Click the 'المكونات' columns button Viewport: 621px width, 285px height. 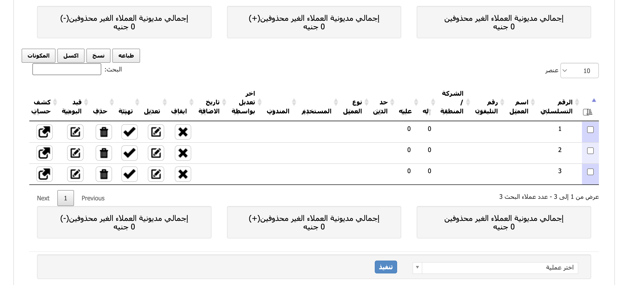39,56
